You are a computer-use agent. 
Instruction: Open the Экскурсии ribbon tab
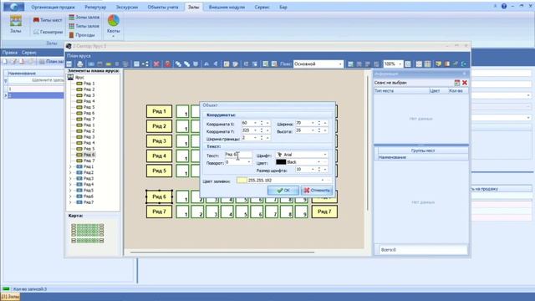pos(126,7)
